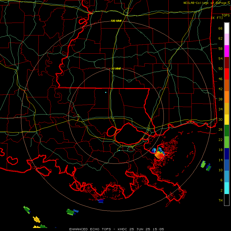Click the 50 NMI range ring label

point(116,69)
